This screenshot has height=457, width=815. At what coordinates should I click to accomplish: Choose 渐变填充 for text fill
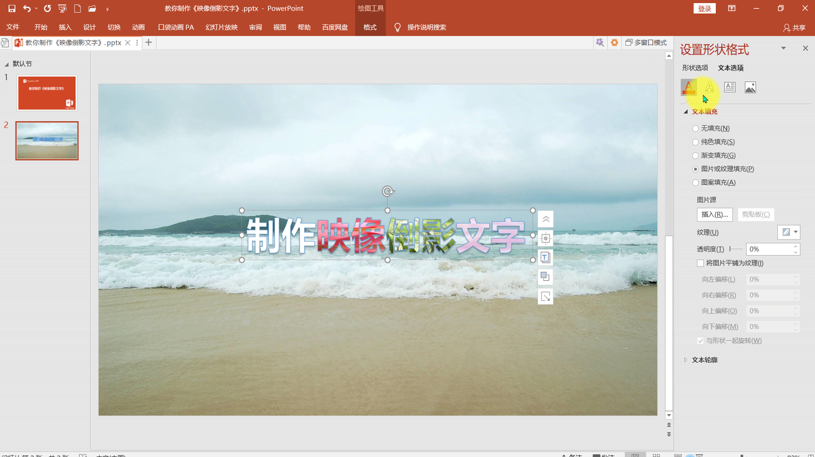[x=695, y=156]
